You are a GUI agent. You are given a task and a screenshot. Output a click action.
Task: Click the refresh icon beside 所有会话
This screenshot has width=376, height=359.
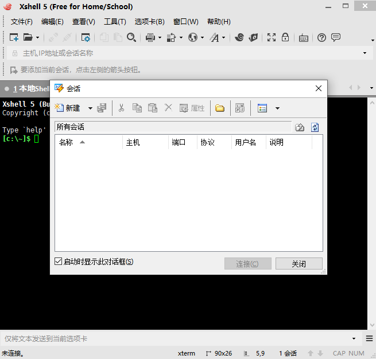315,127
